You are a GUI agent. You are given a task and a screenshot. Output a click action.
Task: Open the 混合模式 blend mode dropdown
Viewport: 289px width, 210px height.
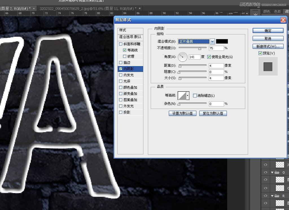pyautogui.click(x=212, y=41)
